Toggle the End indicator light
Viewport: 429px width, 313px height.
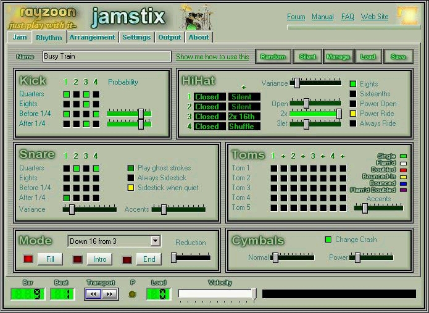(x=127, y=259)
